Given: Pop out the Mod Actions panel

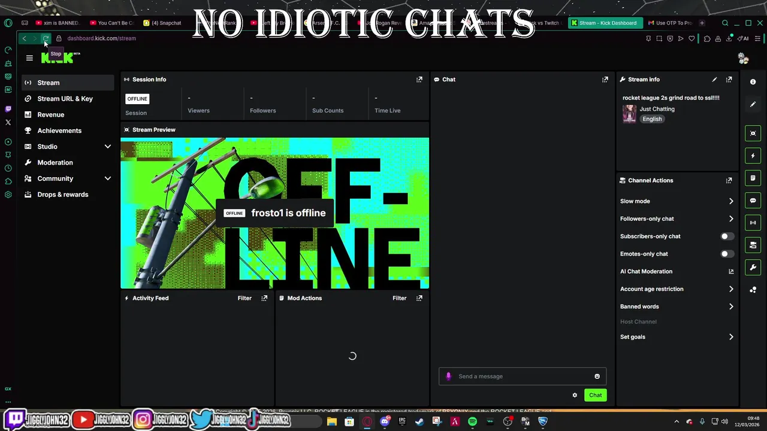Looking at the screenshot, I should tap(419, 298).
